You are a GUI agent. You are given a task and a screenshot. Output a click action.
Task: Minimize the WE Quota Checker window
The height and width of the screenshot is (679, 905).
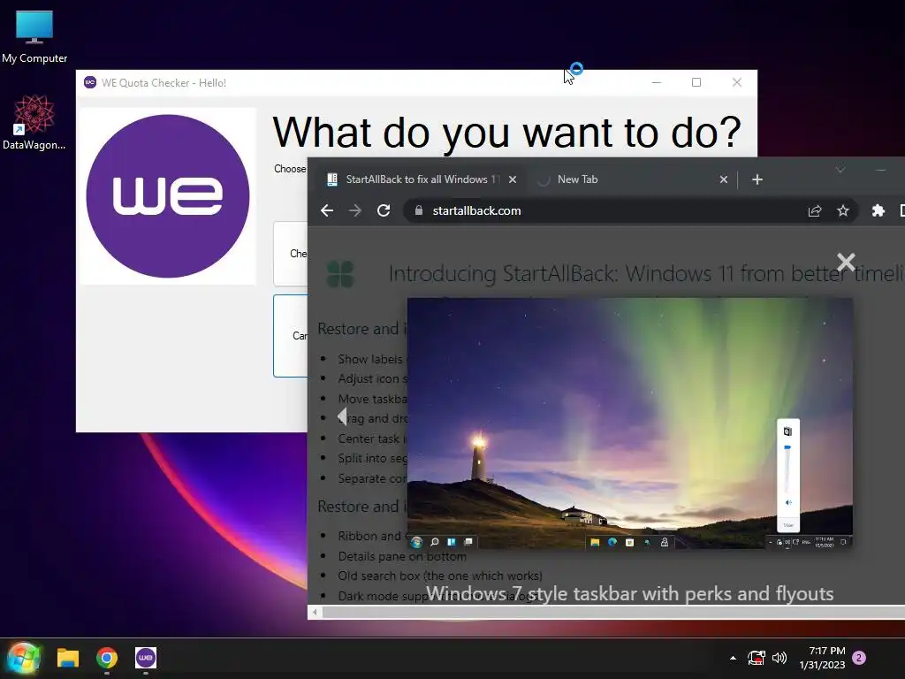[x=657, y=82]
